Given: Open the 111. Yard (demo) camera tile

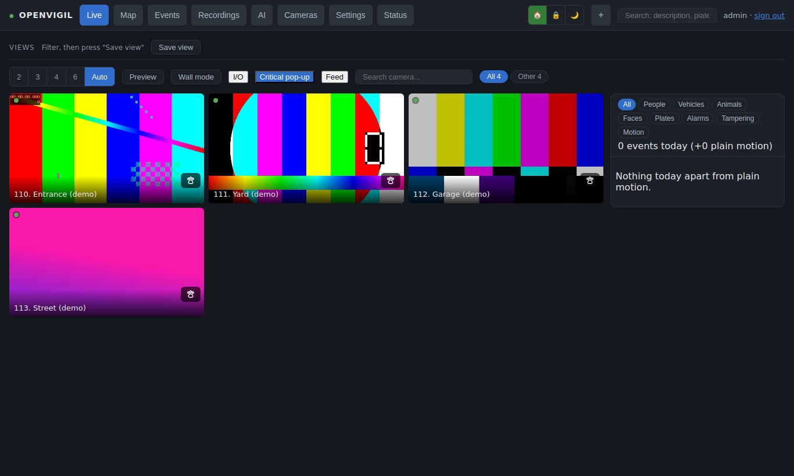Looking at the screenshot, I should pyautogui.click(x=306, y=148).
